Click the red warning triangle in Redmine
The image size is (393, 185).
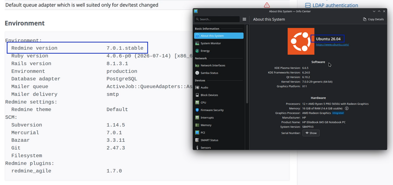click(267, 5)
